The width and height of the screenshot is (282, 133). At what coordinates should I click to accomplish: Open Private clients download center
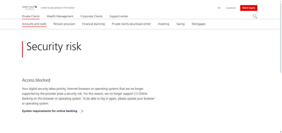pos(131,24)
